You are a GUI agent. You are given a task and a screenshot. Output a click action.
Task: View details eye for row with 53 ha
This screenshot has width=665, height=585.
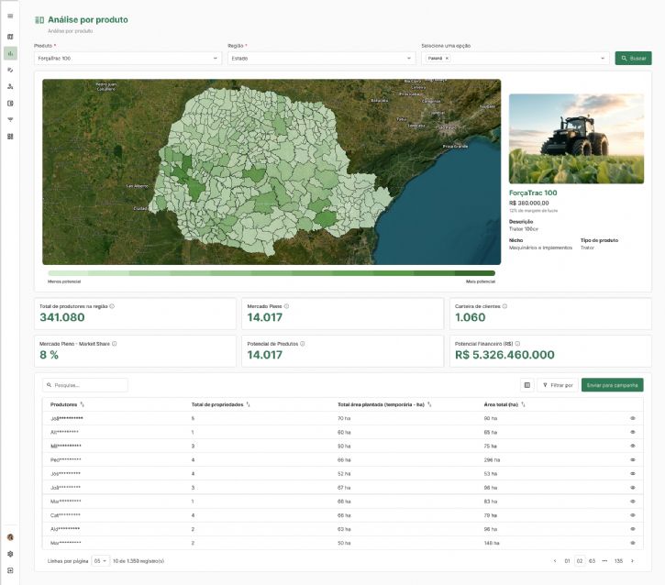(x=633, y=474)
